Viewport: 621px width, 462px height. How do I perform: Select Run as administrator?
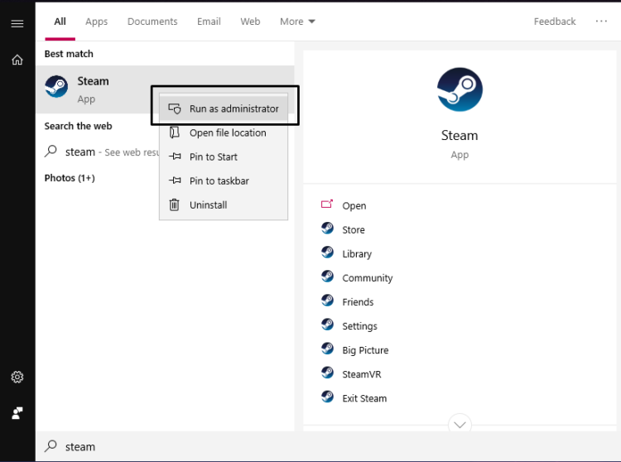[233, 108]
